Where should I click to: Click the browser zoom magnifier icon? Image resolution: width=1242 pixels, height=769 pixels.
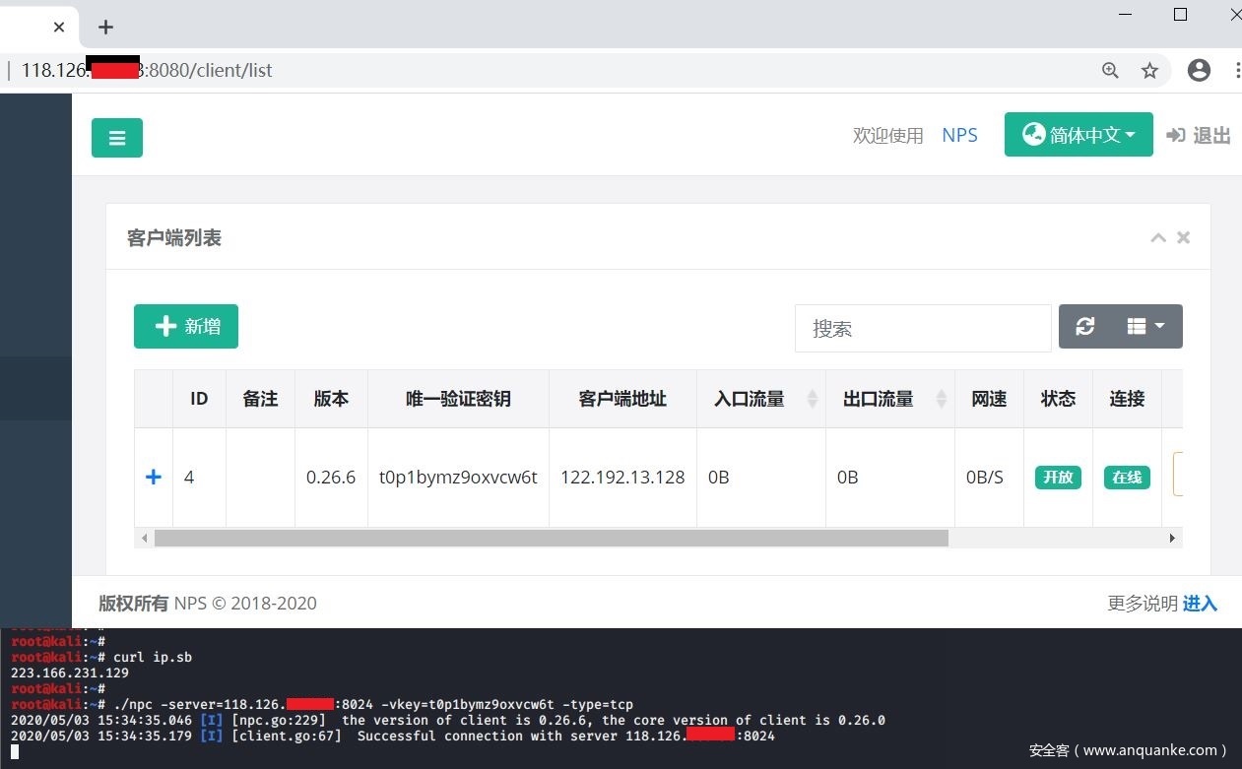[1110, 70]
